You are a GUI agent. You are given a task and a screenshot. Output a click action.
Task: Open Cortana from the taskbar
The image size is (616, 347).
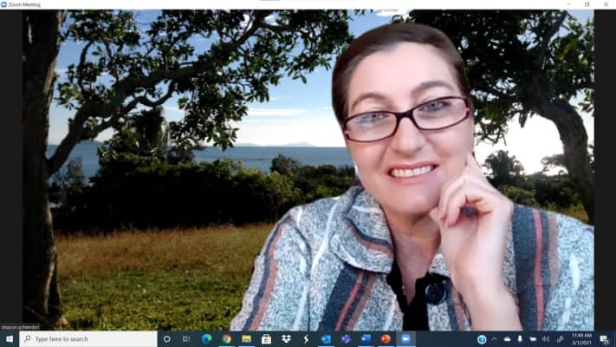167,339
